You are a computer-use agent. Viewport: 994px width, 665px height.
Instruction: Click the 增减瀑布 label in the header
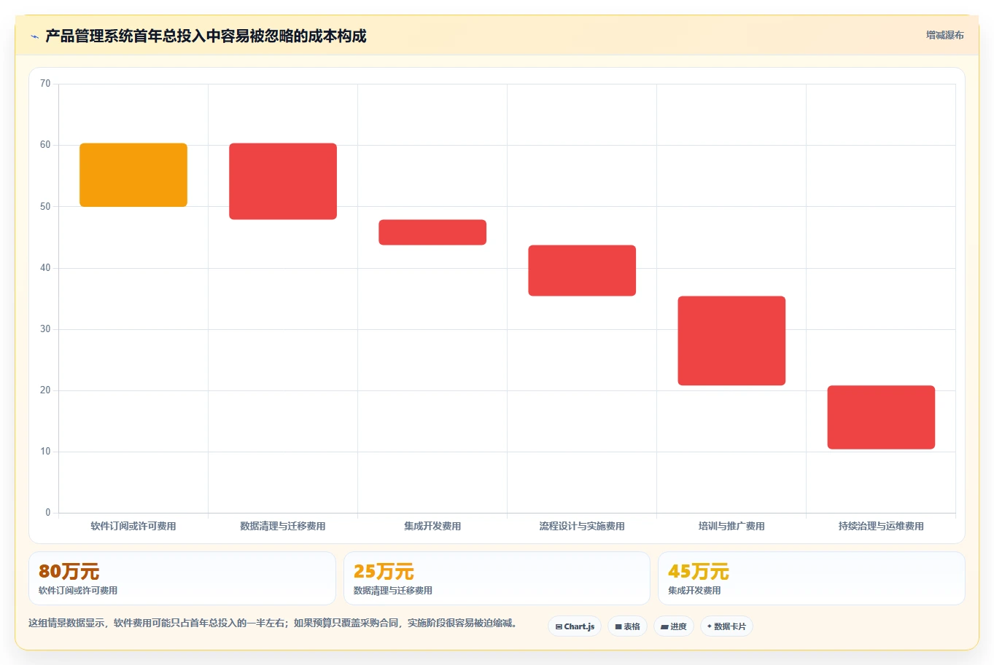944,35
